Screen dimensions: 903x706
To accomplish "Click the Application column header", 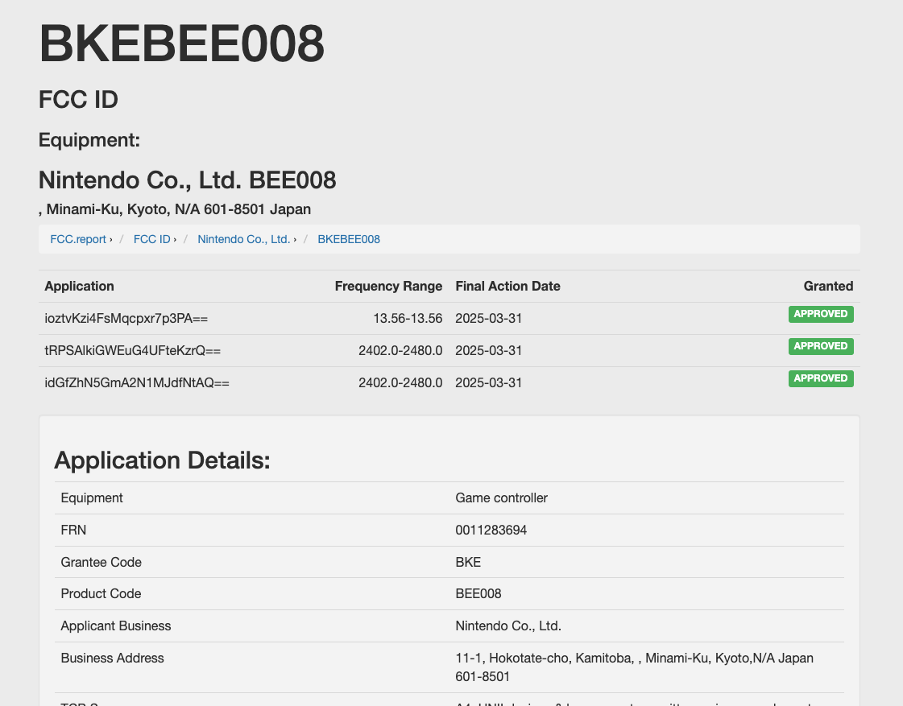I will tap(79, 286).
